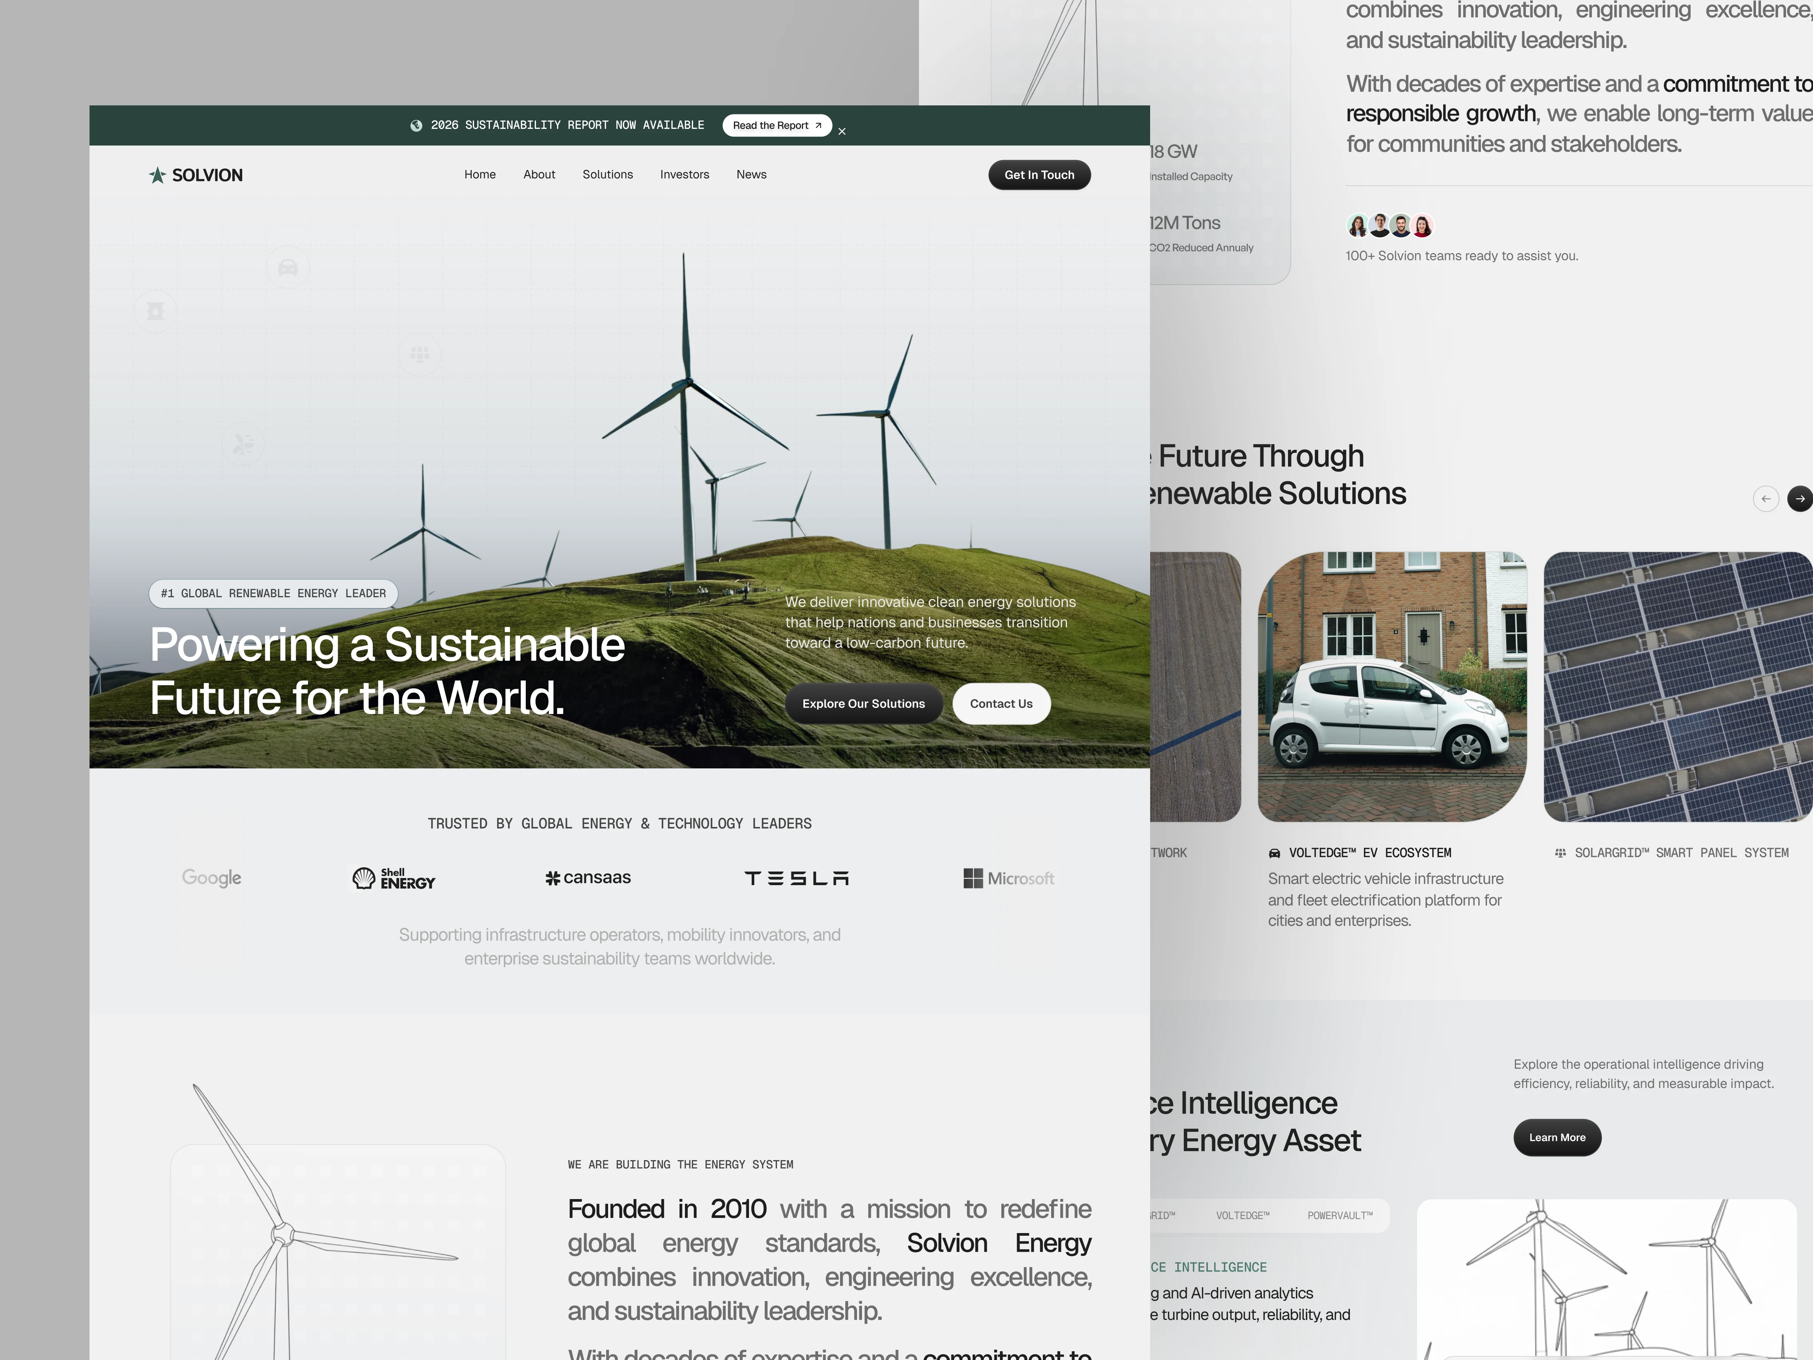Select the News navigation item

(751, 175)
